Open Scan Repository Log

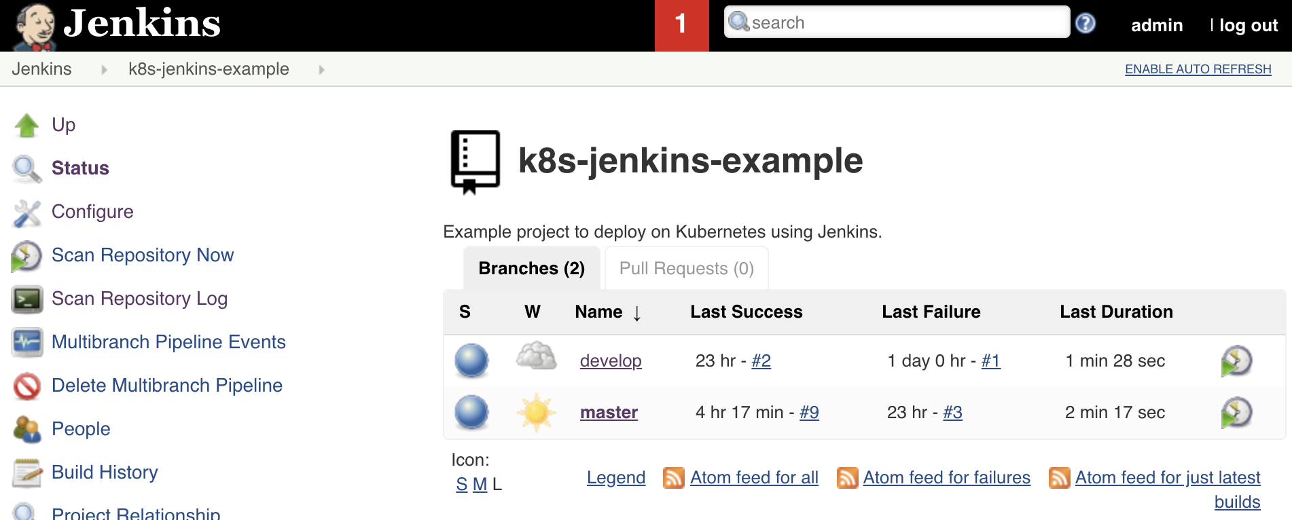pyautogui.click(x=139, y=299)
